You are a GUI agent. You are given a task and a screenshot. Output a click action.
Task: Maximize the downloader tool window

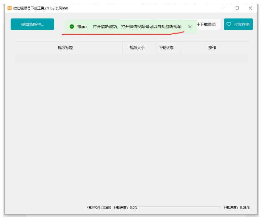pyautogui.click(x=237, y=8)
